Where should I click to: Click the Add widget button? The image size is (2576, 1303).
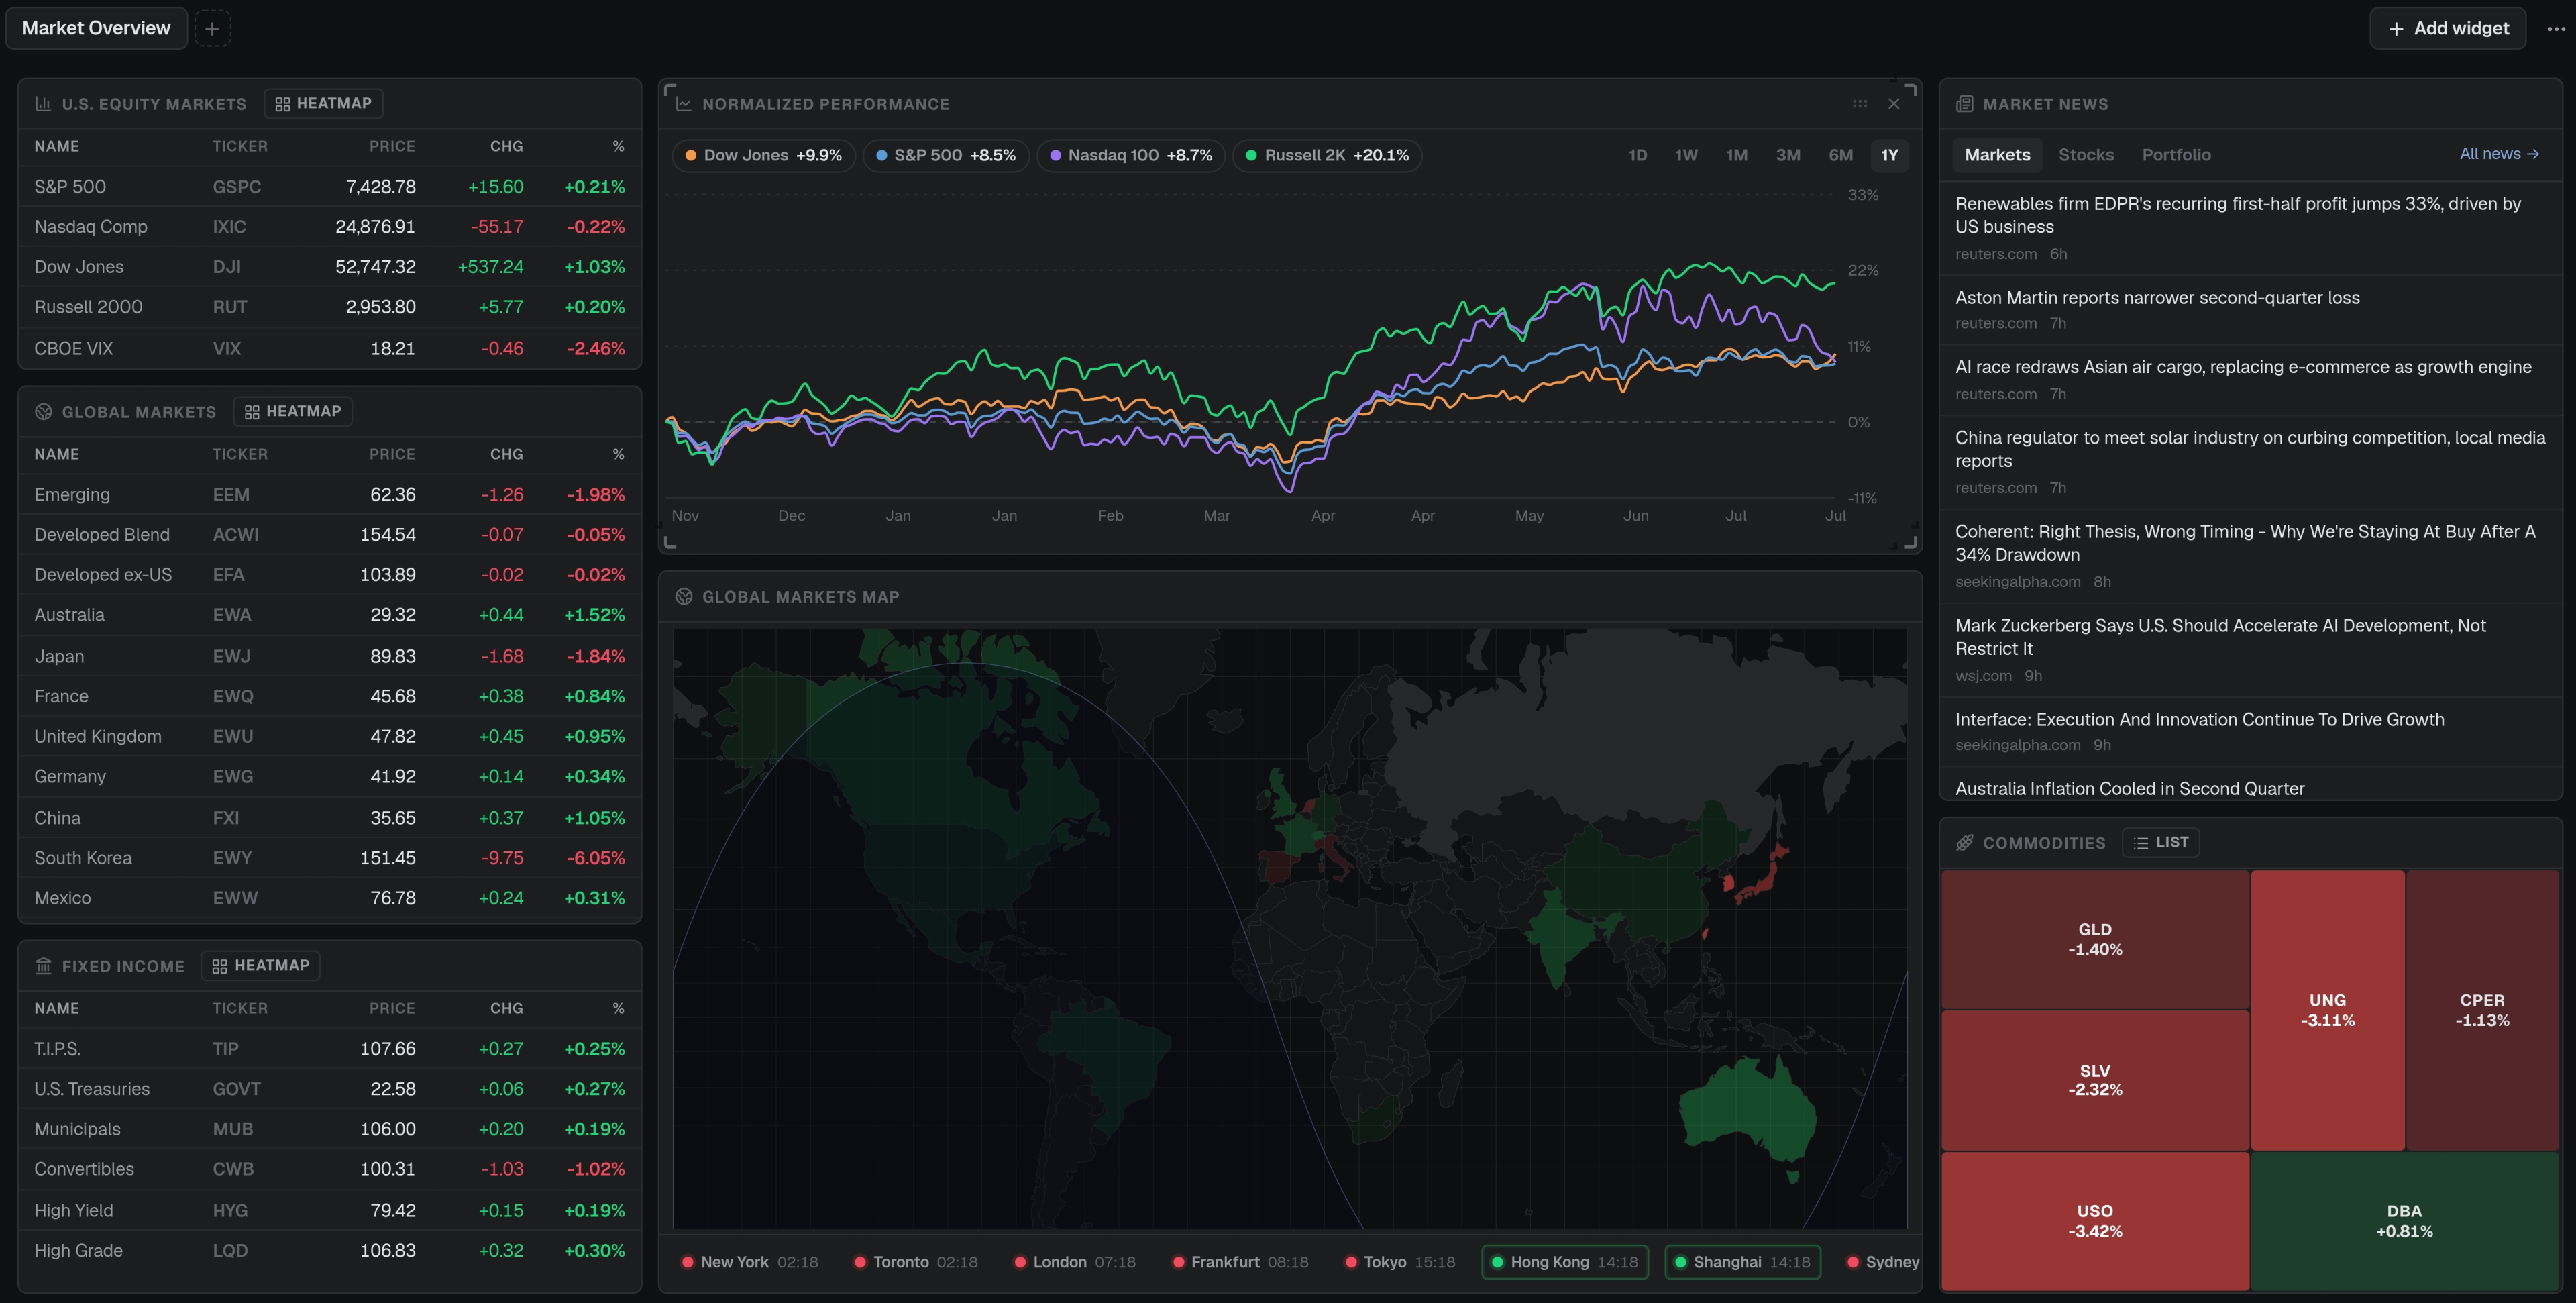(2448, 28)
